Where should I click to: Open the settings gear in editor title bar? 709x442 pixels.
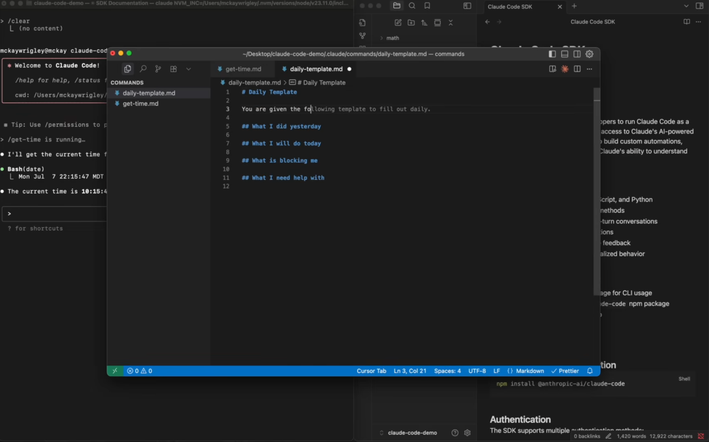[x=589, y=54]
